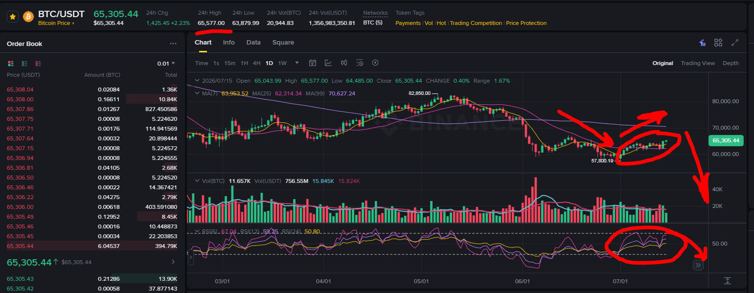The image size is (754, 293).
Task: Open the Order Book three-dot options menu
Action: [x=173, y=44]
